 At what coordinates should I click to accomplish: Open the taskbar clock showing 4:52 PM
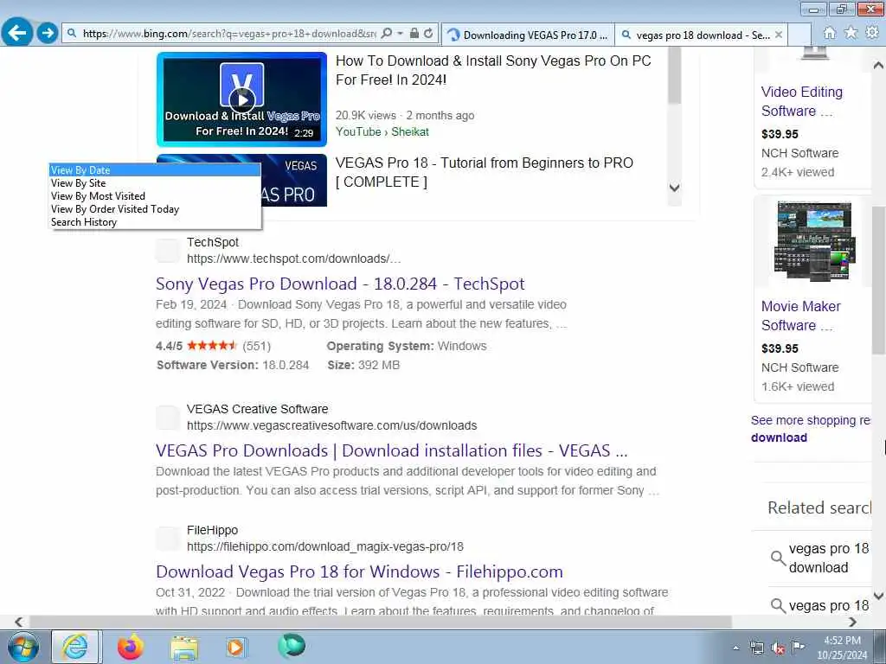pyautogui.click(x=842, y=648)
